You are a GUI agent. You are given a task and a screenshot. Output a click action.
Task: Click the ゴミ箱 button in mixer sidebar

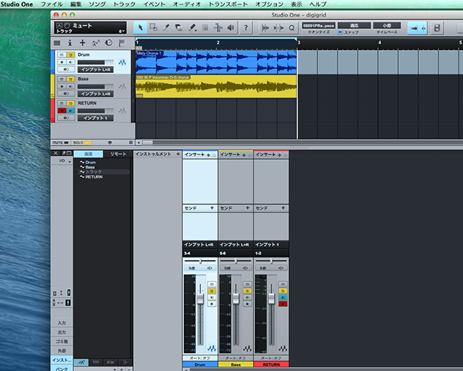click(62, 341)
